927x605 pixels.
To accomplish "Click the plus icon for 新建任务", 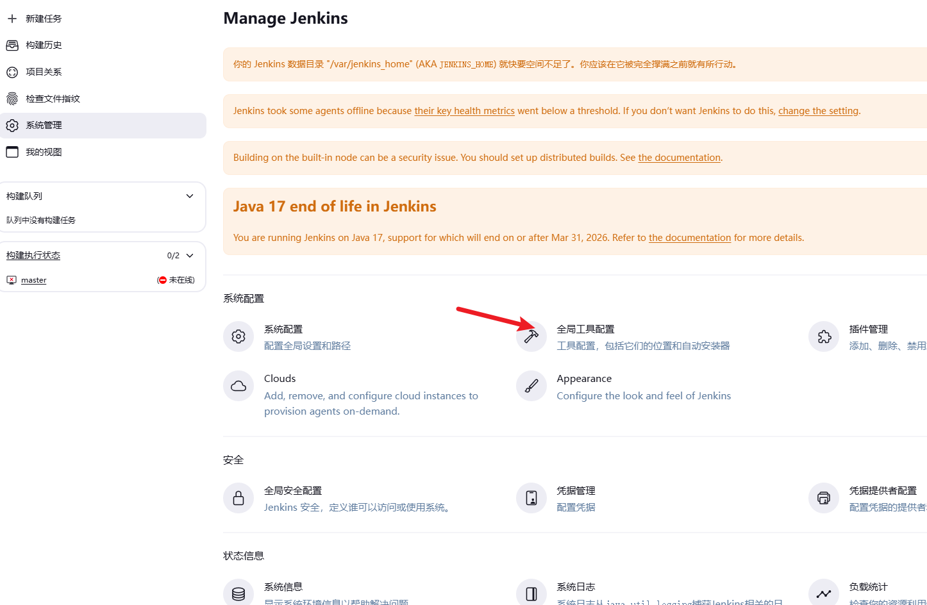I will 12,19.
